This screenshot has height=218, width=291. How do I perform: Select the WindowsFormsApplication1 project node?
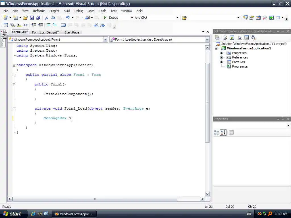click(249, 48)
